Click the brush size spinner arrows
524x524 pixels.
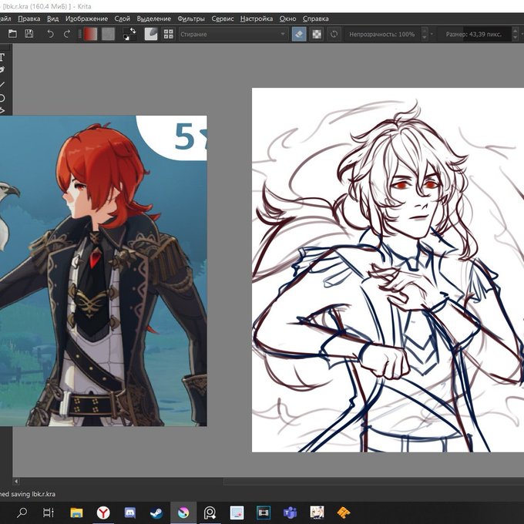(516, 34)
